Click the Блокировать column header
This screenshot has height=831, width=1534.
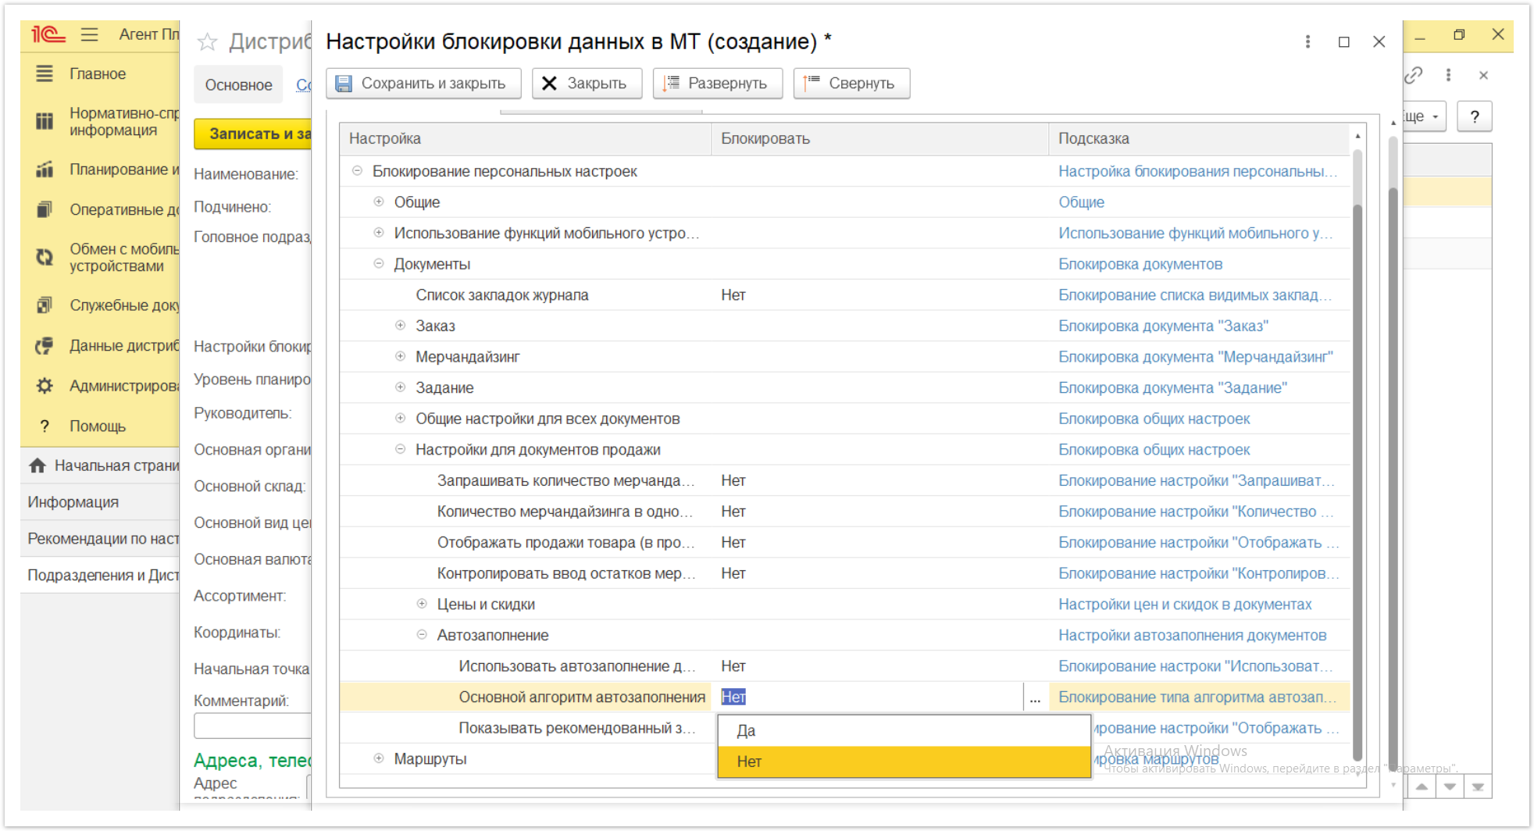(x=880, y=138)
